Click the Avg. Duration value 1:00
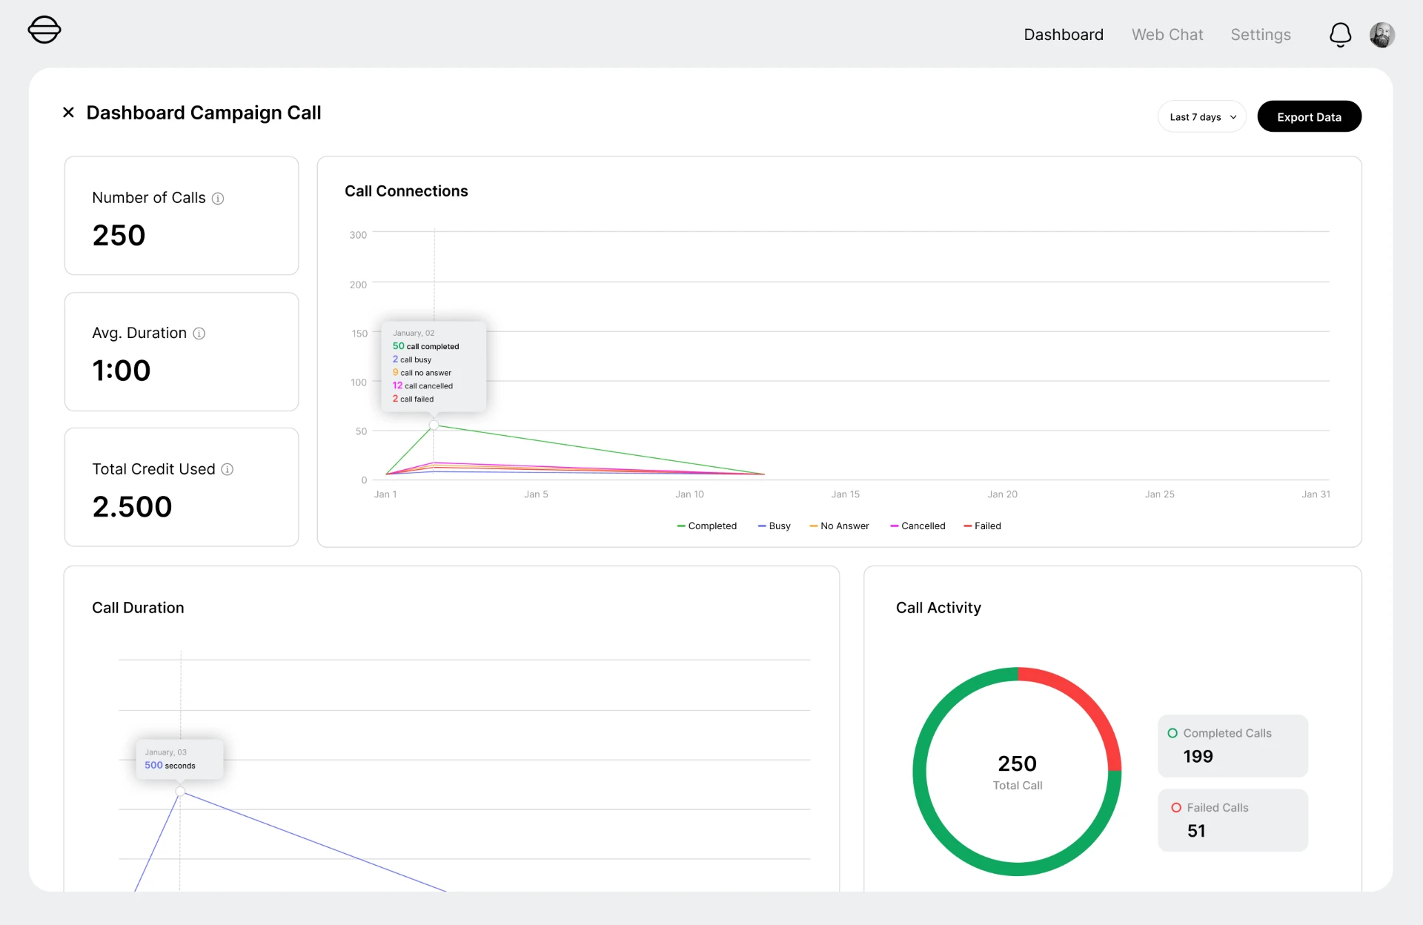Screen dimensions: 1423x925 click(122, 371)
